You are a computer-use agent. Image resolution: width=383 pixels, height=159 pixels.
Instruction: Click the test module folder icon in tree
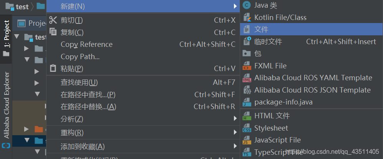pyautogui.click(x=29, y=37)
